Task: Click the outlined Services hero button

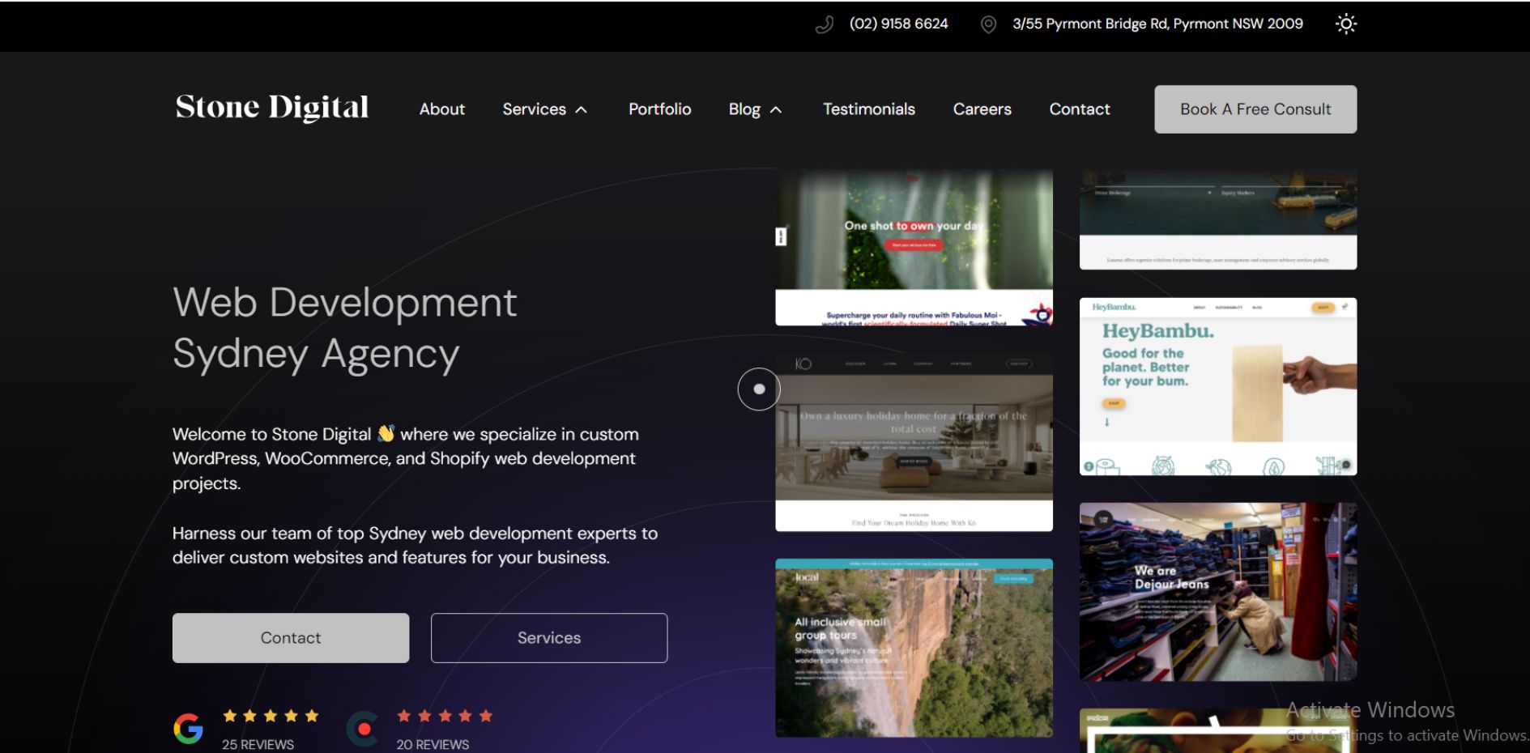Action: click(549, 638)
